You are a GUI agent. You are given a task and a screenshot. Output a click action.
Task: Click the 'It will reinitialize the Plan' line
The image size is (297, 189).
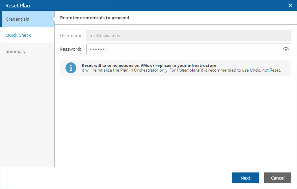(x=128, y=70)
